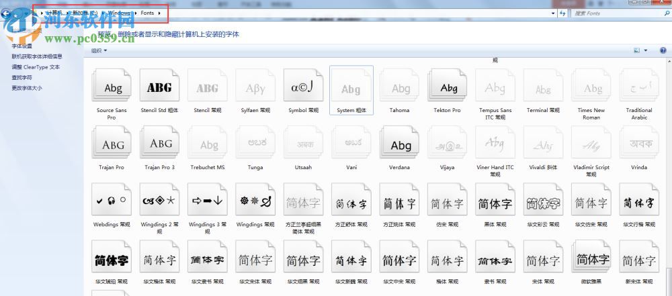Select the 华文新魏 font icon

(351, 256)
